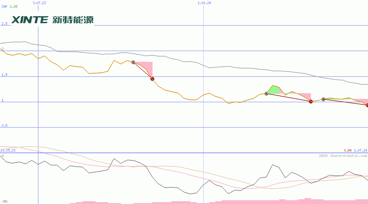Click the 0.5 price axis label
This screenshot has height=204, width=368.
[4, 126]
